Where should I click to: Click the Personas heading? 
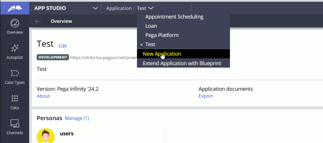click(49, 118)
